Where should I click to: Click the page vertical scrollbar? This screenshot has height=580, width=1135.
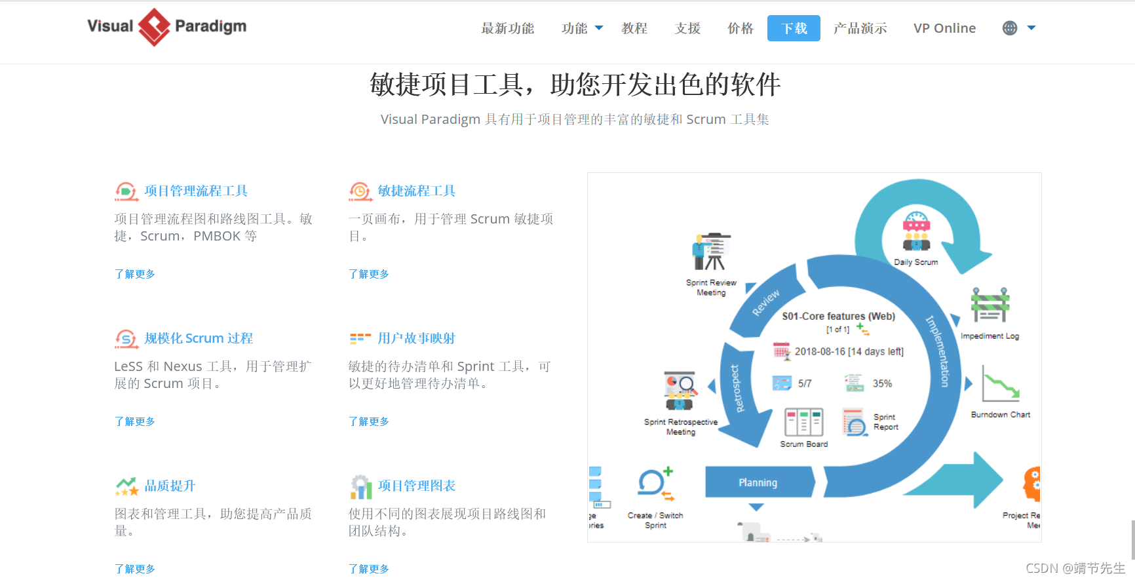coord(1132,540)
